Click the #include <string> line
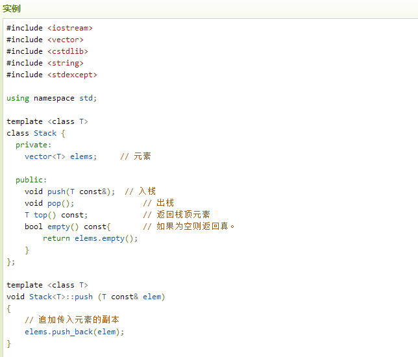Image resolution: width=418 pixels, height=357 pixels. [45, 63]
